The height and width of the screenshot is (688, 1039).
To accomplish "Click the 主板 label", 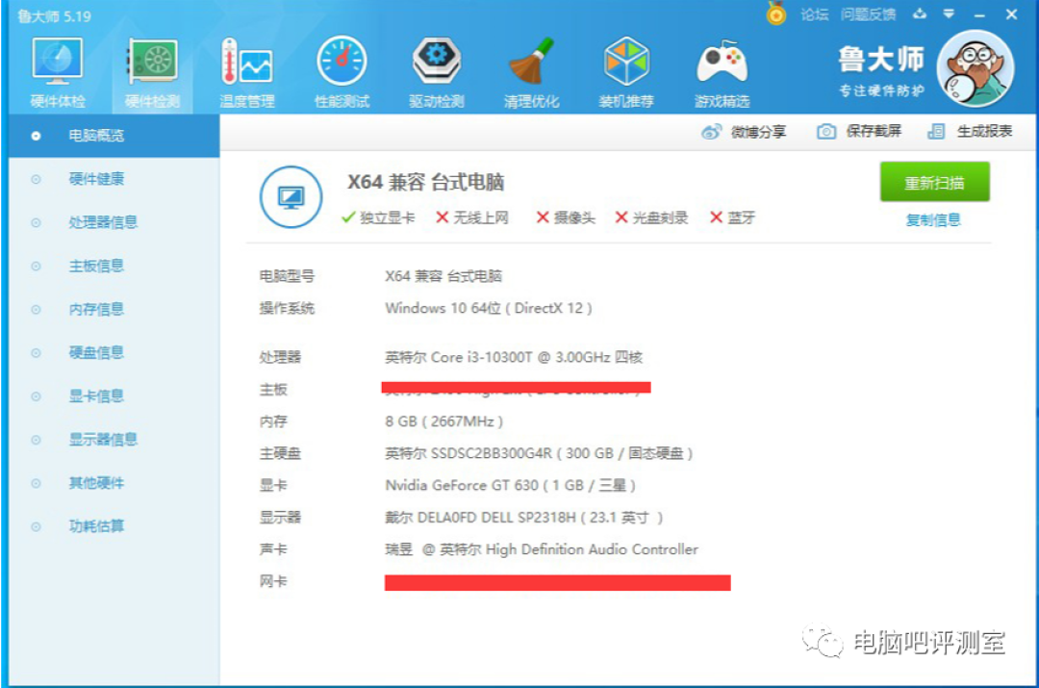I will (273, 390).
